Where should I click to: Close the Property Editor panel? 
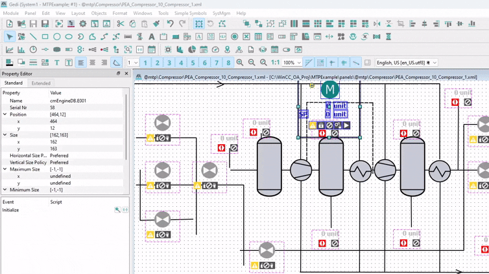click(126, 73)
